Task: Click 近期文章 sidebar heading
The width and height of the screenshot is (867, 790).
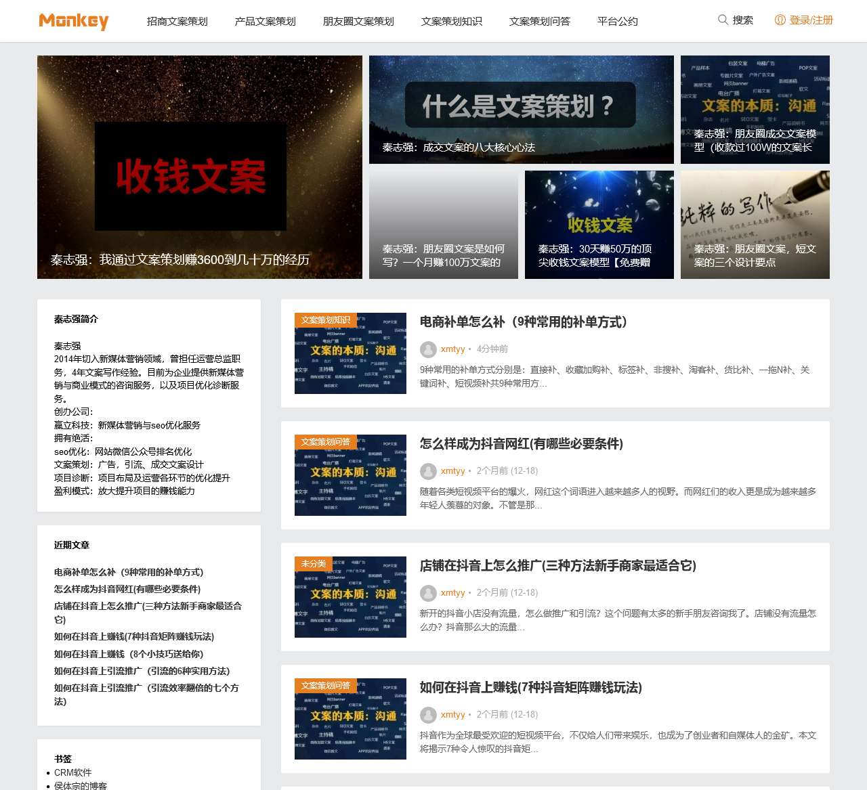Action: tap(72, 545)
